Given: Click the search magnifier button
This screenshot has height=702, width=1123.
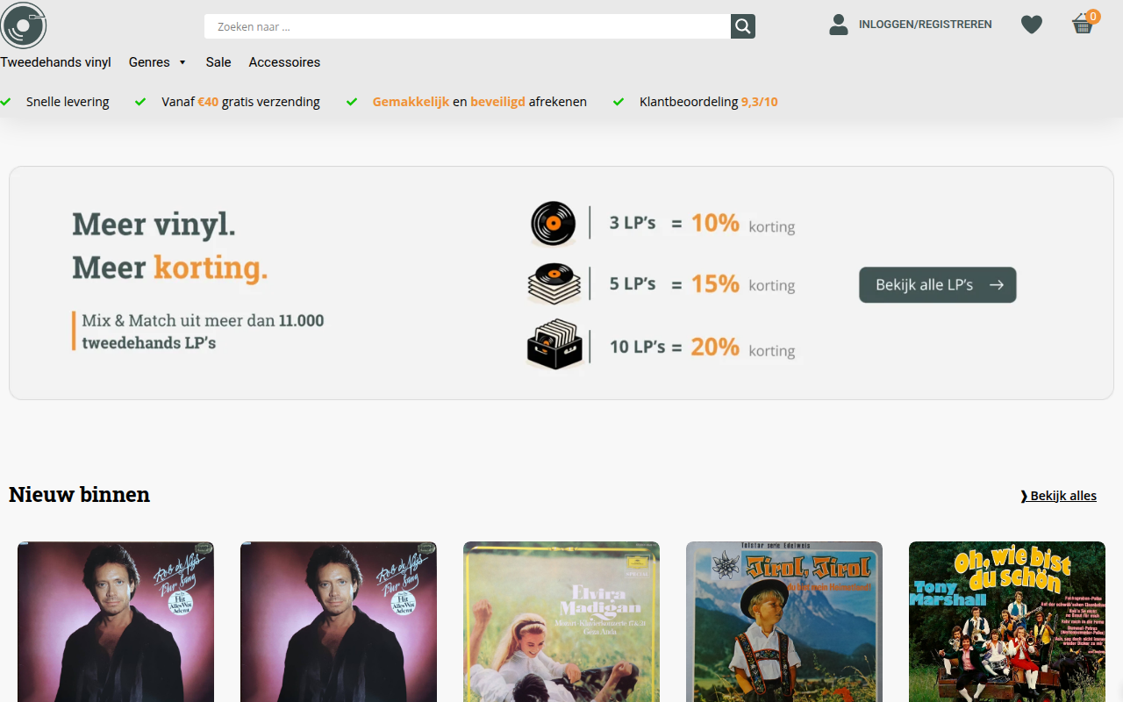Looking at the screenshot, I should coord(743,26).
